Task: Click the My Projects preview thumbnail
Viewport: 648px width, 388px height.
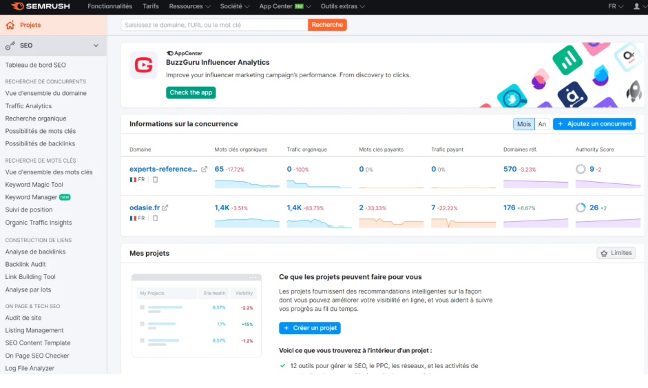Action: [196, 316]
